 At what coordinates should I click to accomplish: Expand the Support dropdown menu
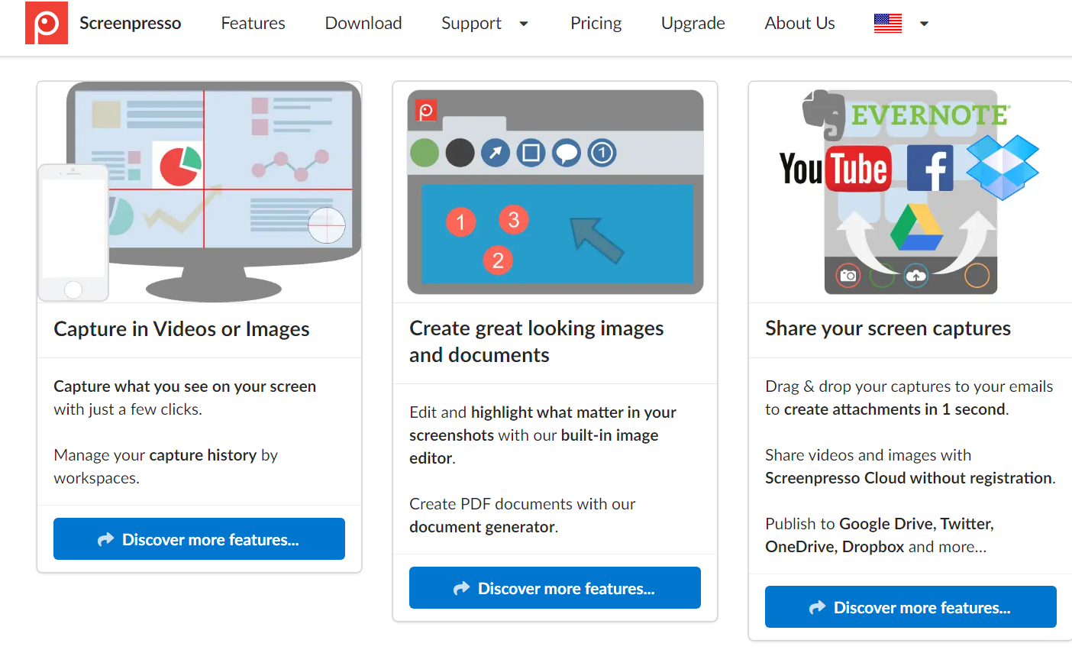point(485,23)
